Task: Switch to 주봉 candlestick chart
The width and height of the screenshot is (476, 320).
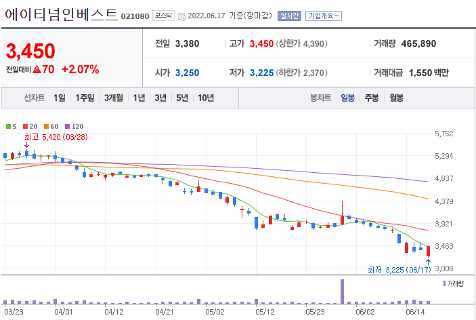Action: (x=372, y=98)
